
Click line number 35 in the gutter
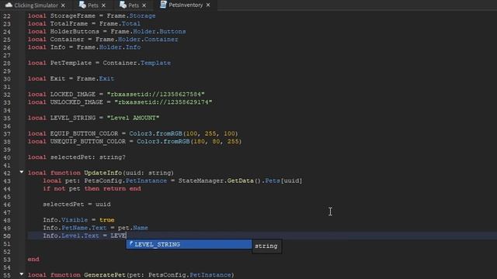[7, 119]
